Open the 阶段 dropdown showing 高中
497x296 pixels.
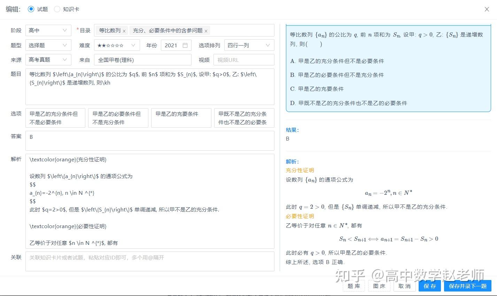[x=48, y=30]
